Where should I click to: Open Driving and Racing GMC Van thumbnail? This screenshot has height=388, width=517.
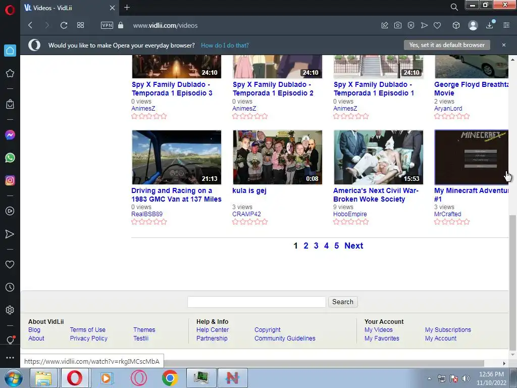coord(177,158)
